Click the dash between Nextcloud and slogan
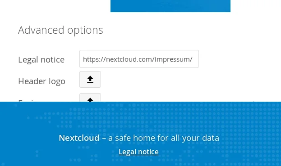Viewport: 281px width, 166px height. 104,138
